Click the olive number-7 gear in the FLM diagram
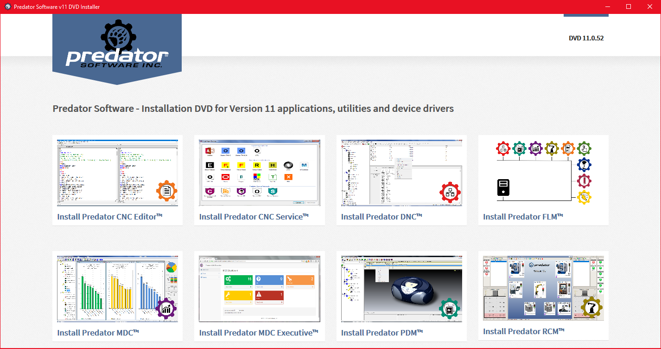 (552, 149)
